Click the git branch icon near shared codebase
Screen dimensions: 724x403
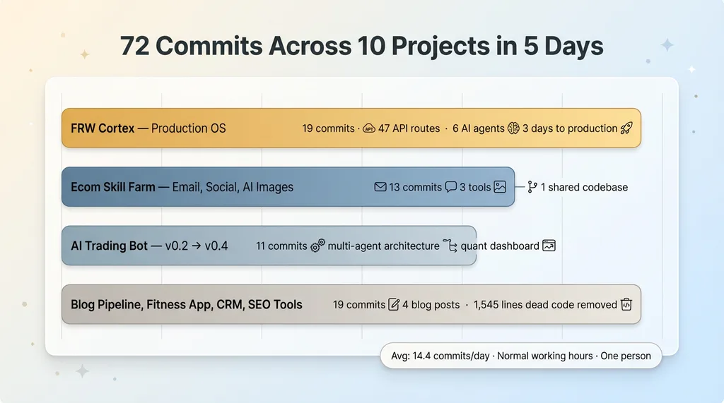point(532,187)
